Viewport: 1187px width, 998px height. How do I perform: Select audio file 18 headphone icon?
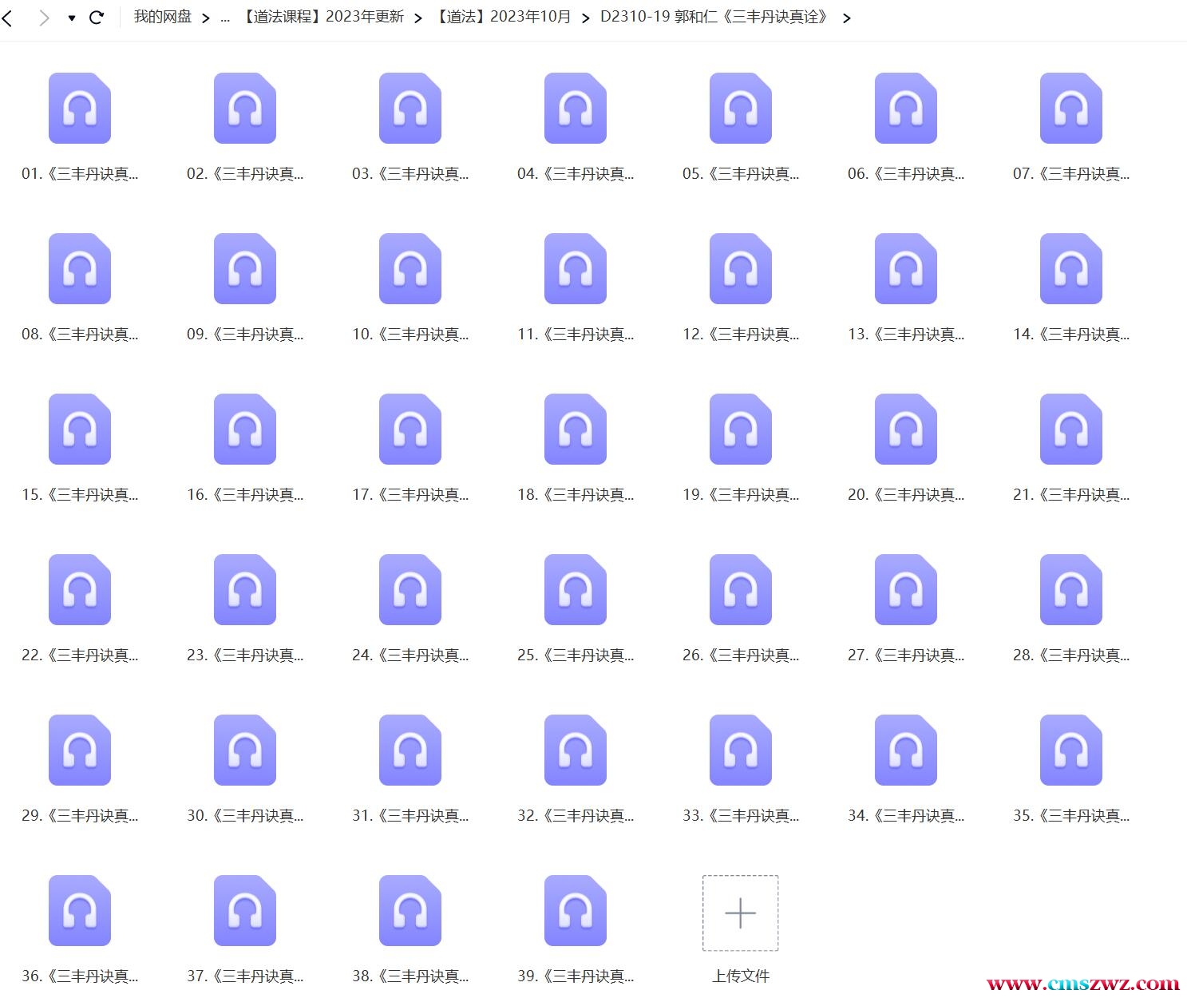575,430
